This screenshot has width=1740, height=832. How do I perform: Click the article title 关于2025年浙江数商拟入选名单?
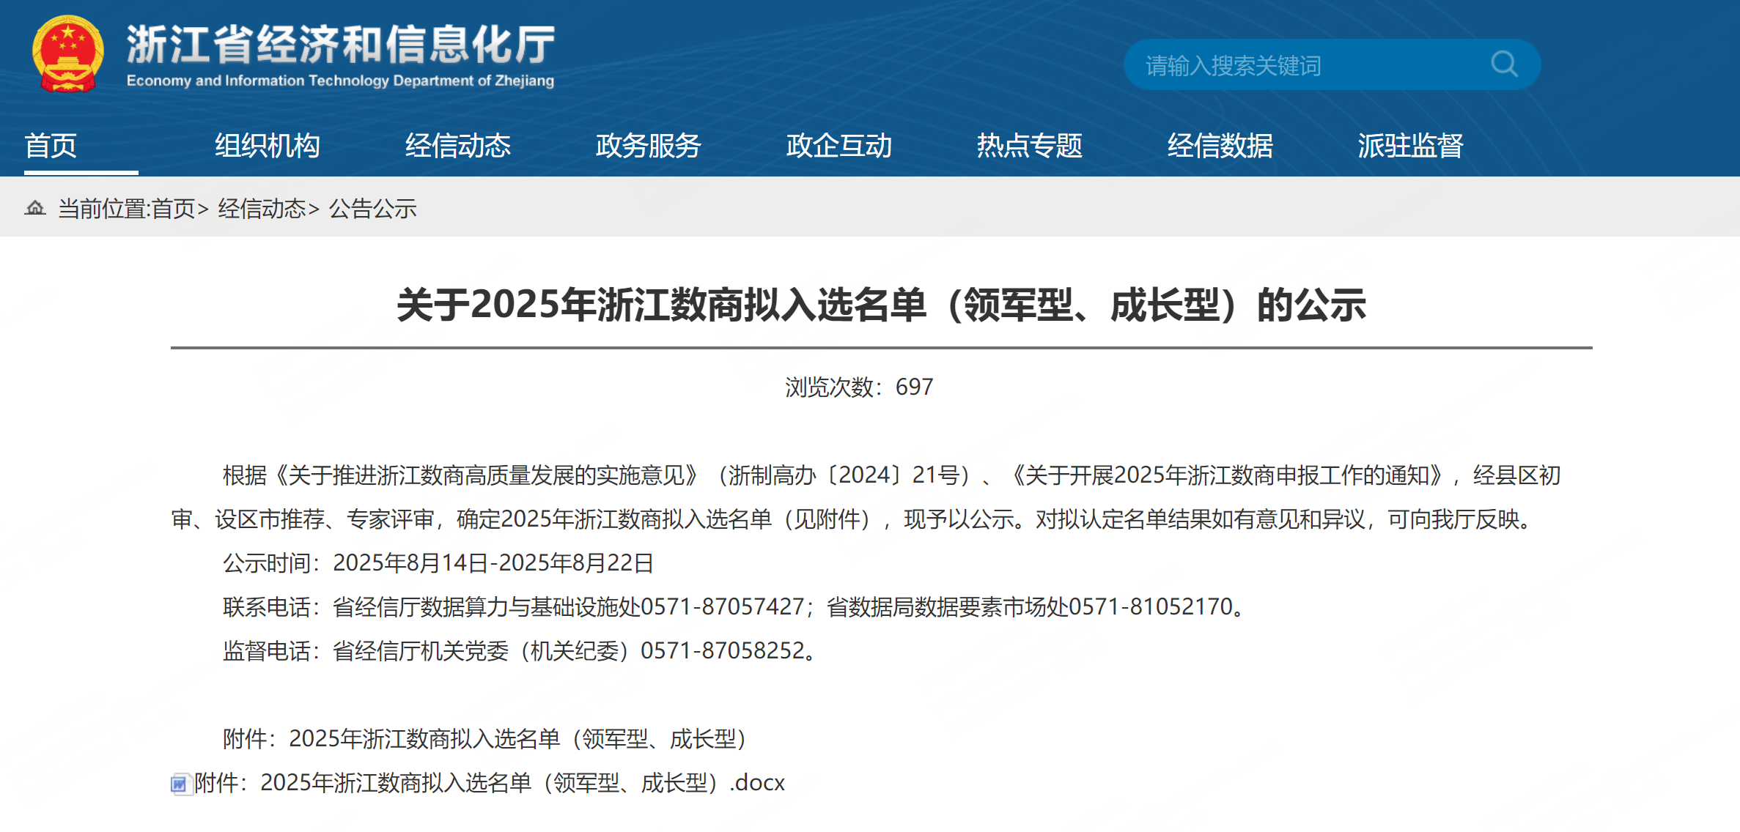coord(881,305)
